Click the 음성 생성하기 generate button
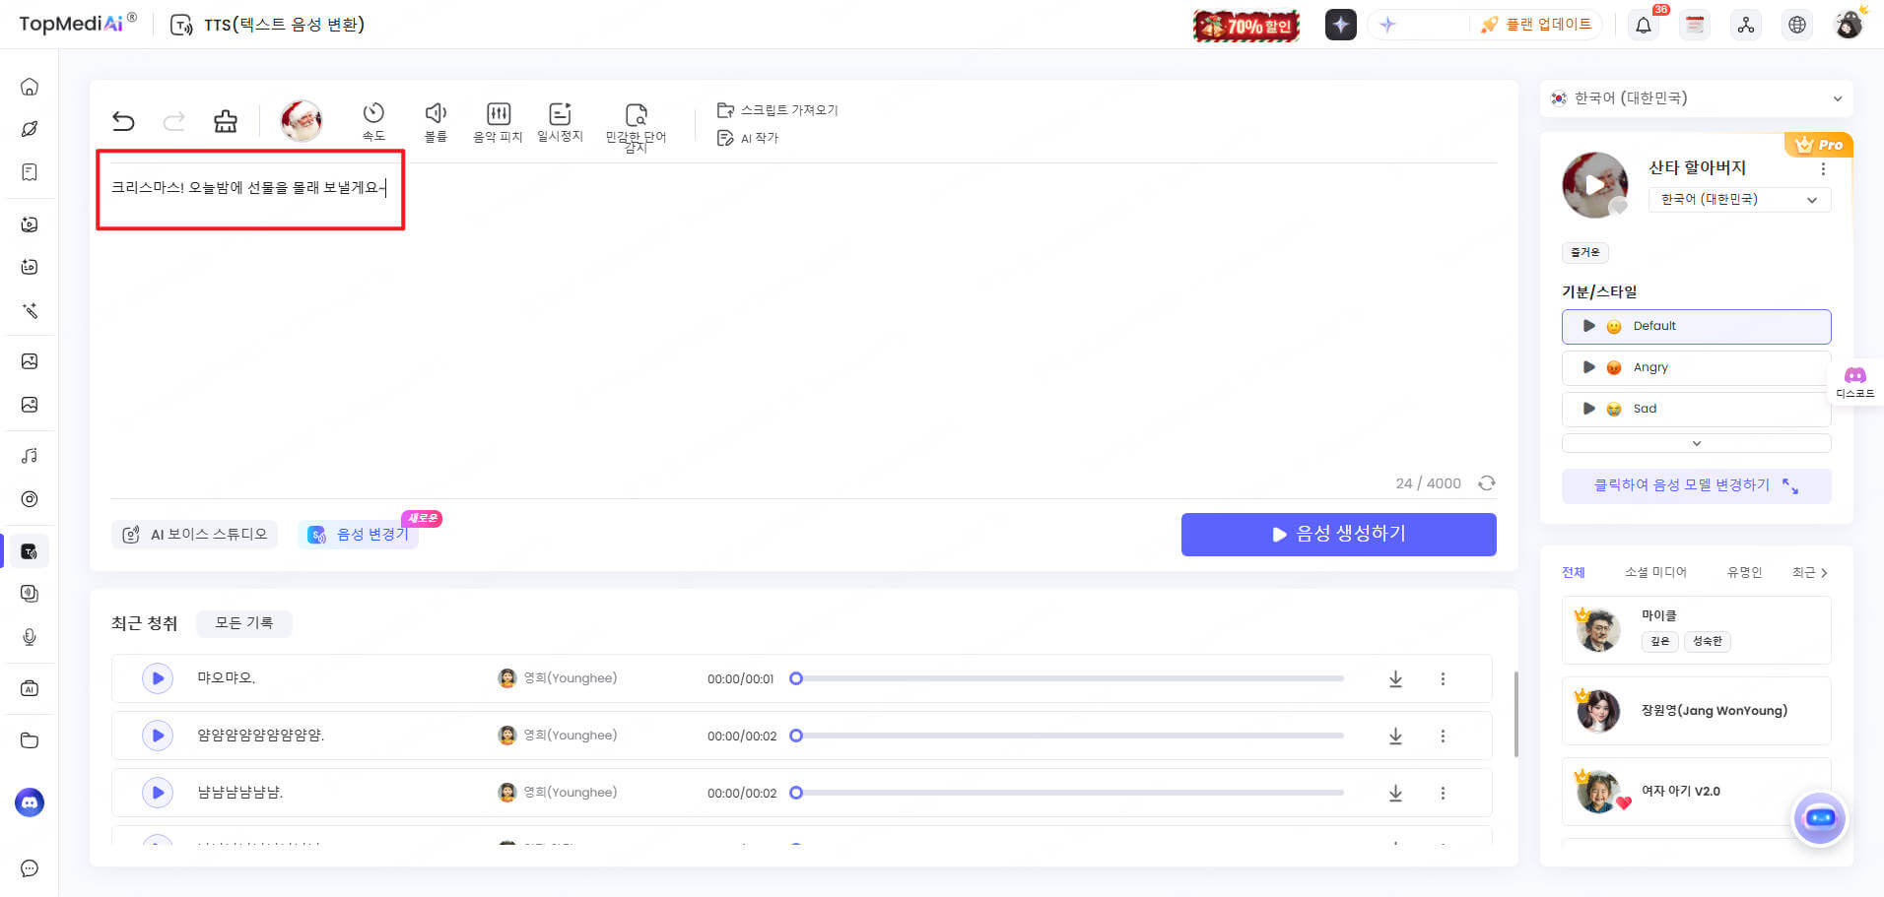This screenshot has height=897, width=1884. click(x=1338, y=534)
